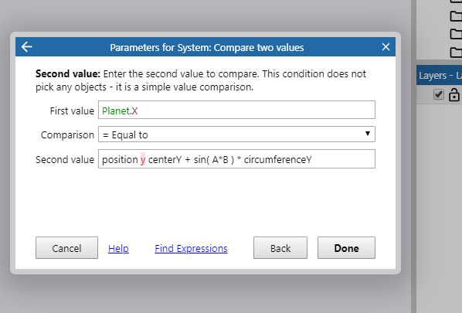The image size is (462, 313).
Task: Click the Cancel button
Action: click(66, 248)
